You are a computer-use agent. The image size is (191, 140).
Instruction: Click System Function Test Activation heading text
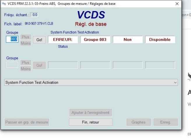(x=75, y=32)
